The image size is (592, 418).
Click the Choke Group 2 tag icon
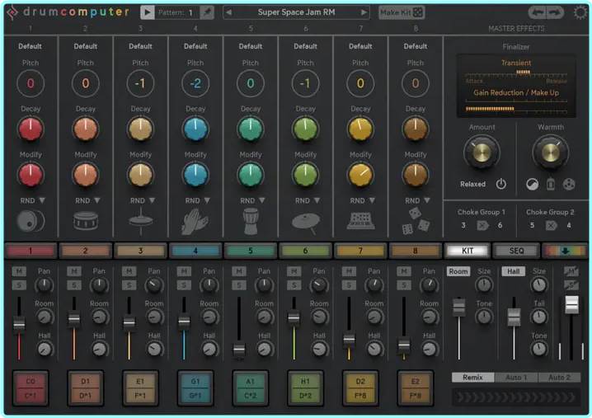pos(552,225)
